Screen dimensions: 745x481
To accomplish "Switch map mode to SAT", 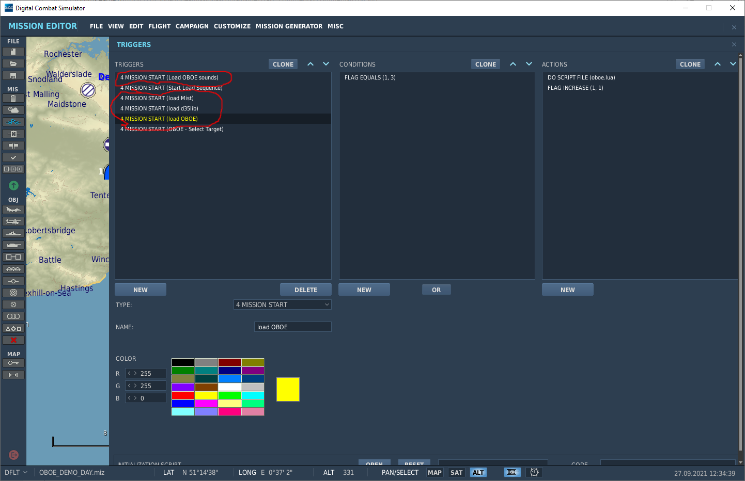I will [x=457, y=472].
